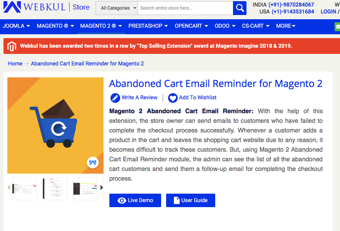The height and width of the screenshot is (231, 340).
Task: Click the magnifier search button
Action: coord(240,8)
